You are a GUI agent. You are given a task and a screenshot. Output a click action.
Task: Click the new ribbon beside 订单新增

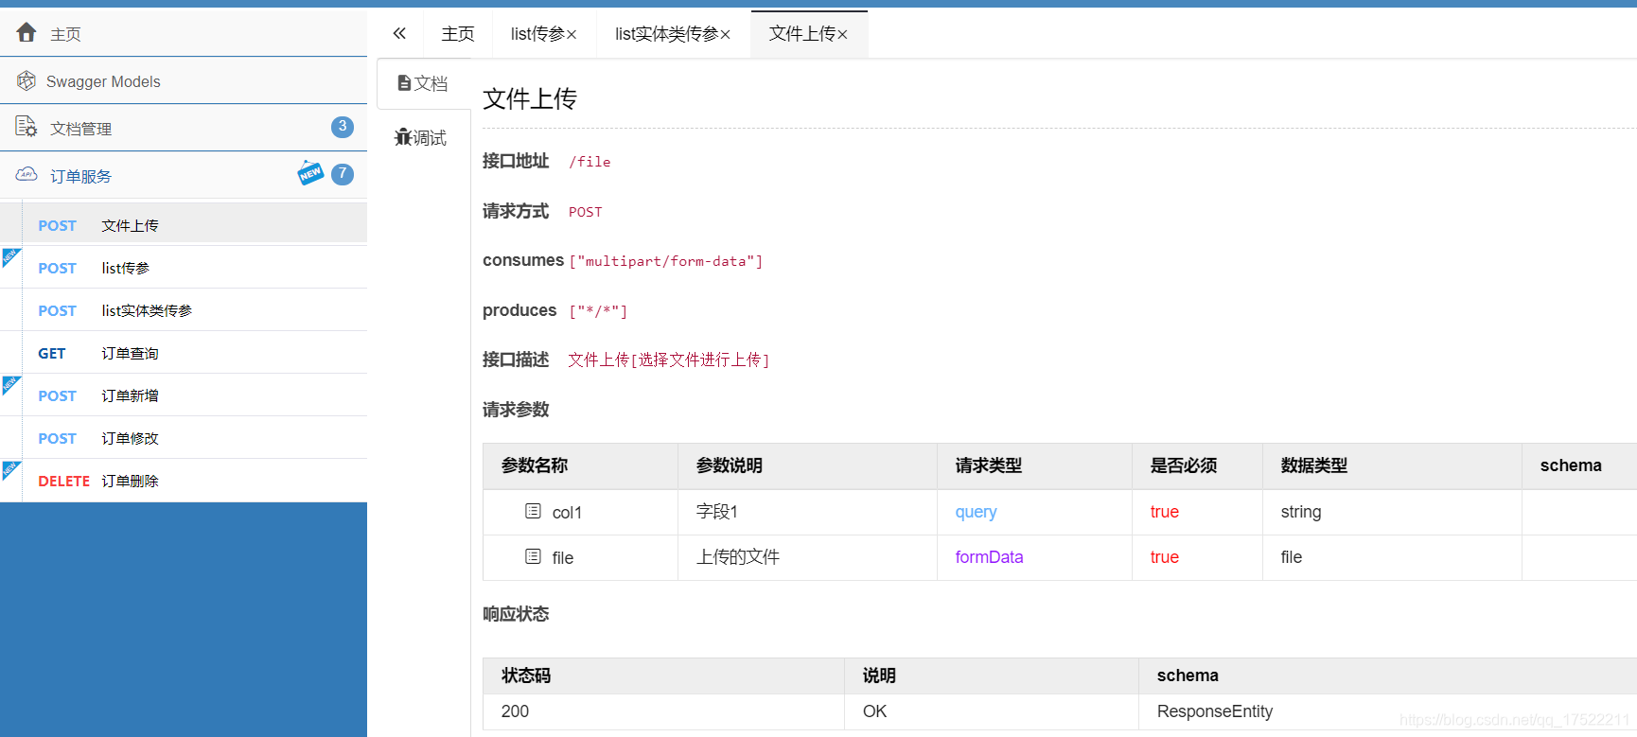point(9,384)
